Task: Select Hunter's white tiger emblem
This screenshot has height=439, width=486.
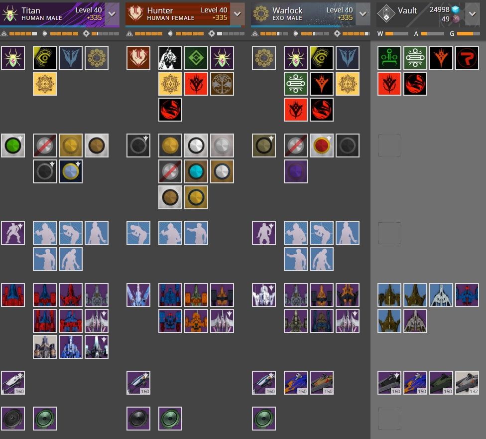Action: tap(170, 58)
